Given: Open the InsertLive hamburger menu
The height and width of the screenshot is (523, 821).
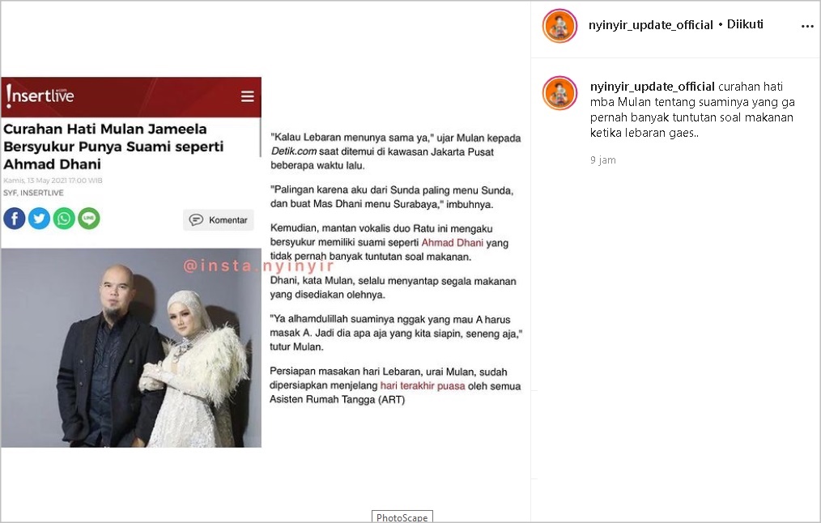Looking at the screenshot, I should pyautogui.click(x=247, y=96).
